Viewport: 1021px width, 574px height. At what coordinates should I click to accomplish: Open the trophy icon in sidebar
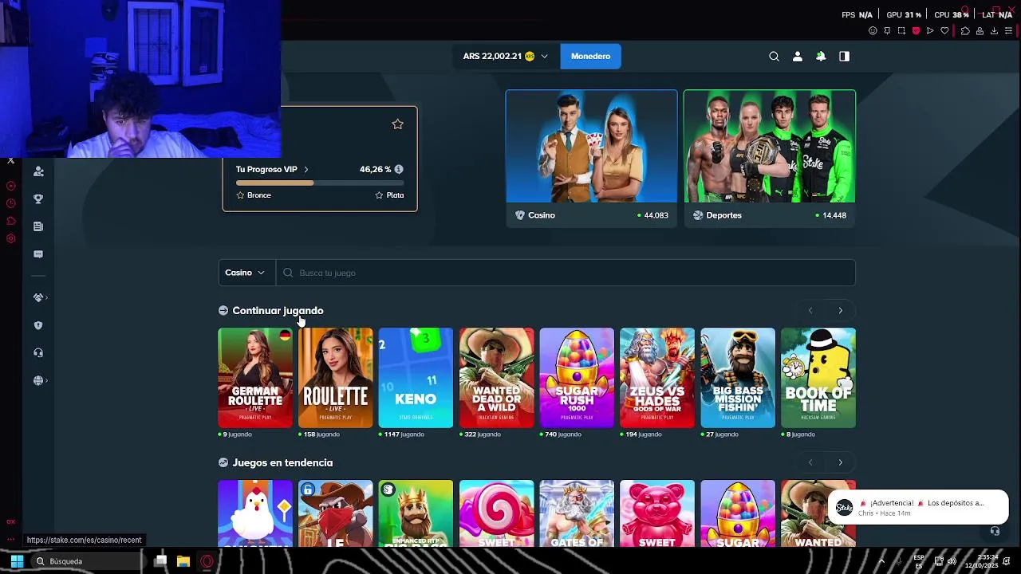38,199
